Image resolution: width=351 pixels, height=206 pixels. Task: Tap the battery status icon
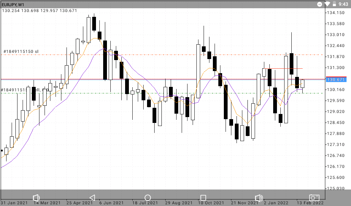(x=334, y=4)
